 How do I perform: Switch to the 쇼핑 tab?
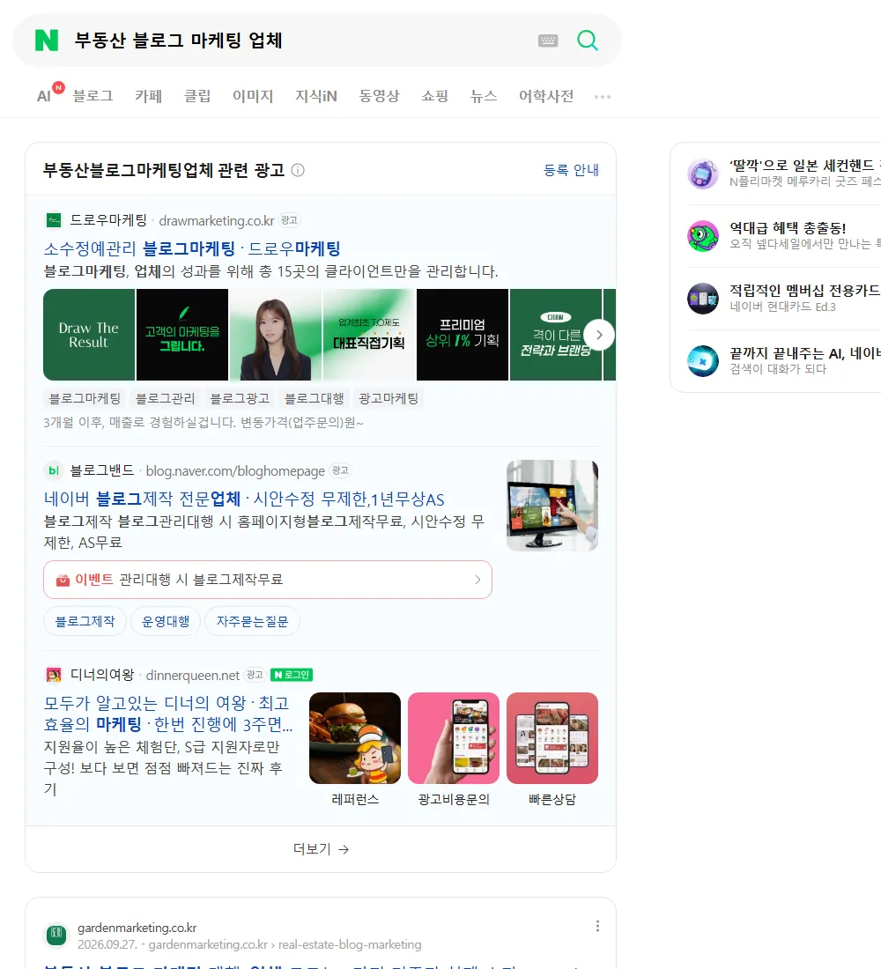pyautogui.click(x=434, y=96)
